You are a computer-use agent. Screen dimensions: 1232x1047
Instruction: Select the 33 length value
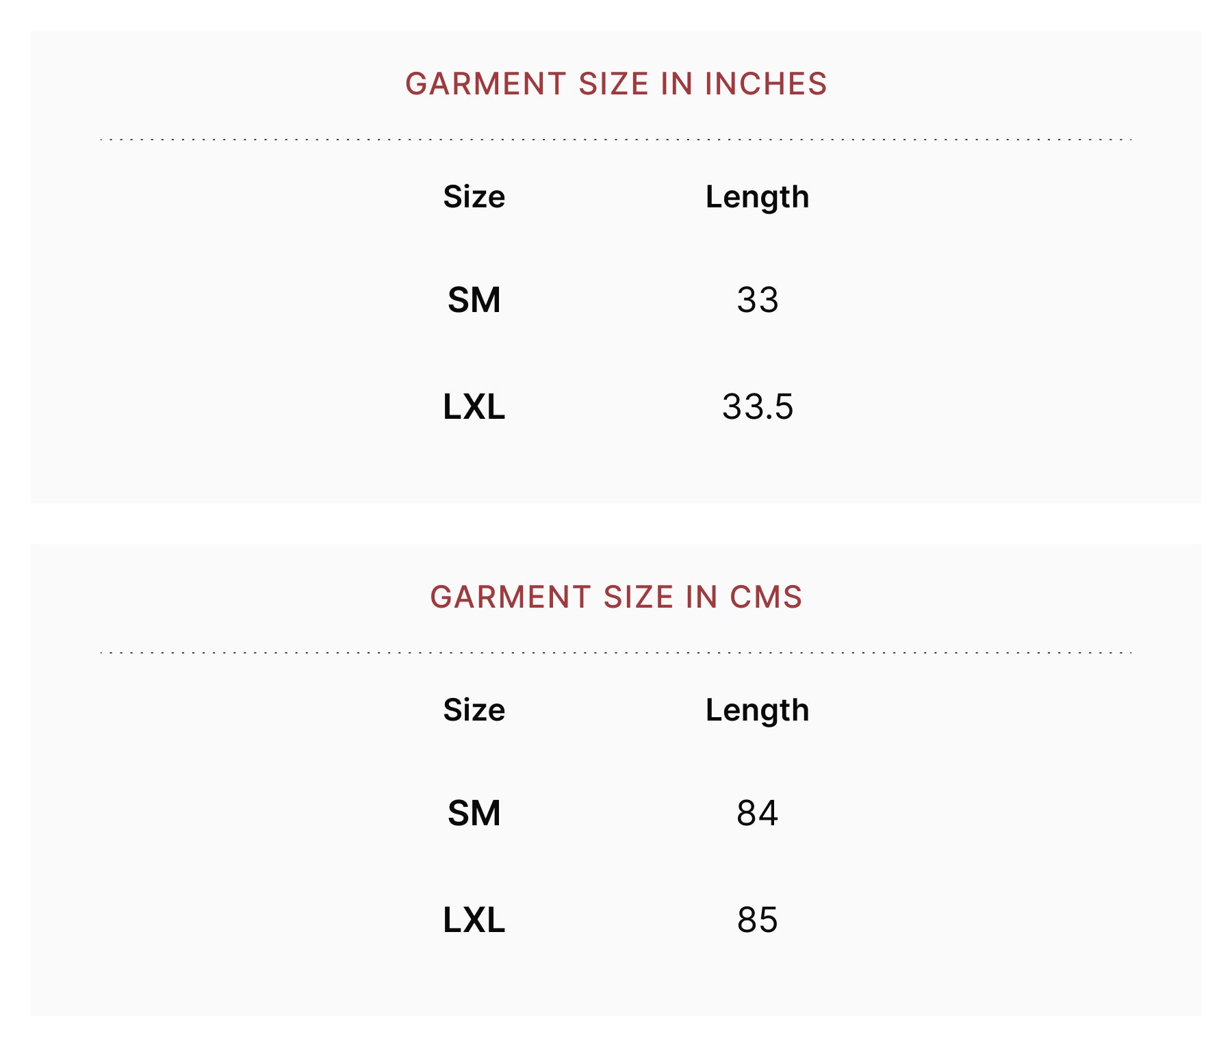(757, 300)
